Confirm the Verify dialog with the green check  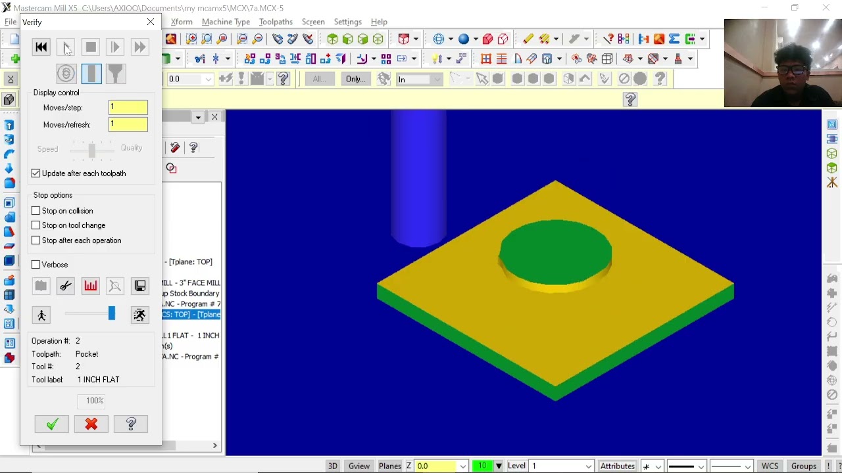pyautogui.click(x=52, y=424)
